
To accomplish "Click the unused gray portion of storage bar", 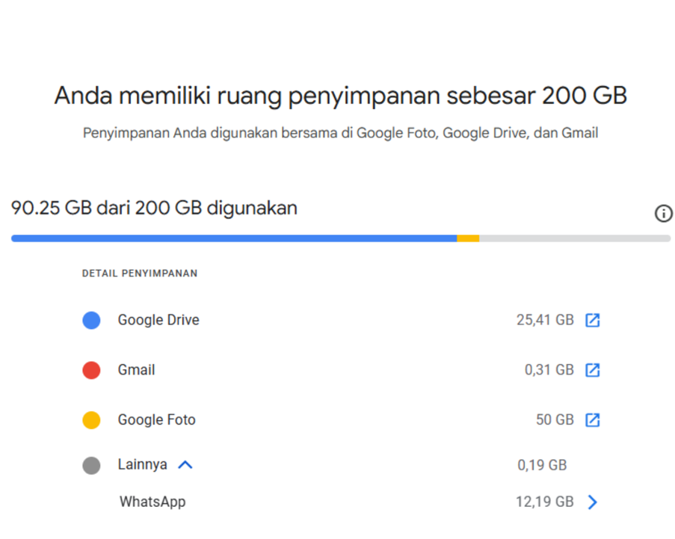I will [574, 238].
